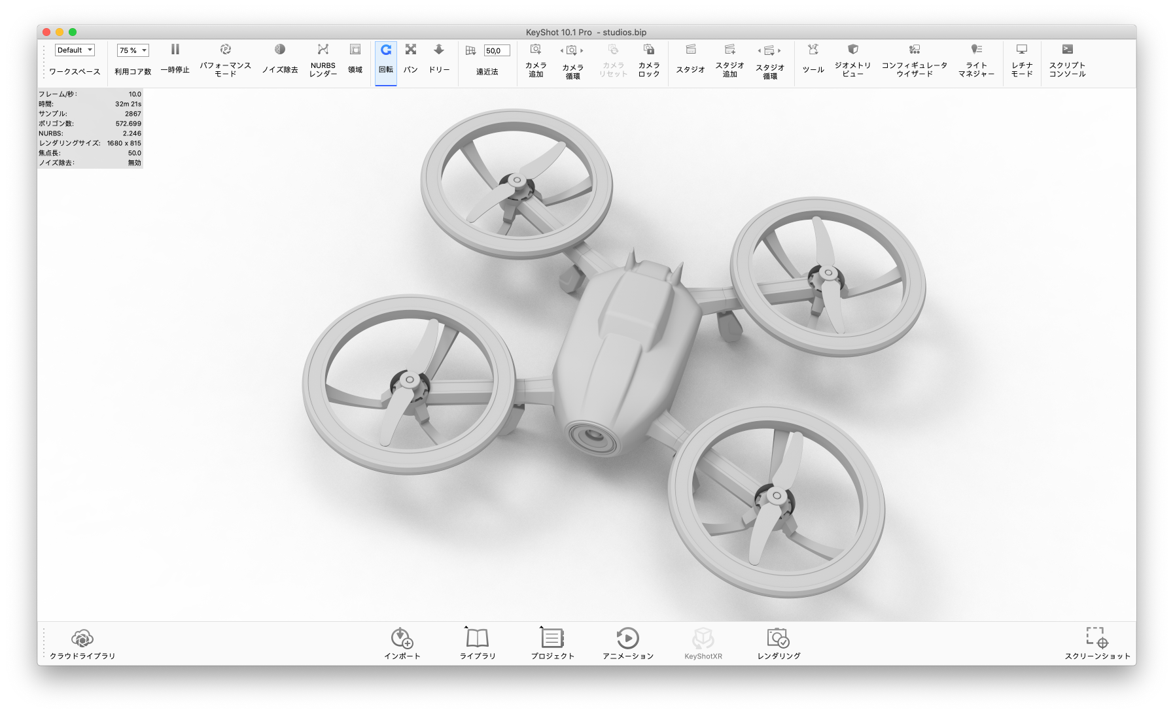Enable NURBS レンダー mode
The height and width of the screenshot is (714, 1173).
point(323,60)
